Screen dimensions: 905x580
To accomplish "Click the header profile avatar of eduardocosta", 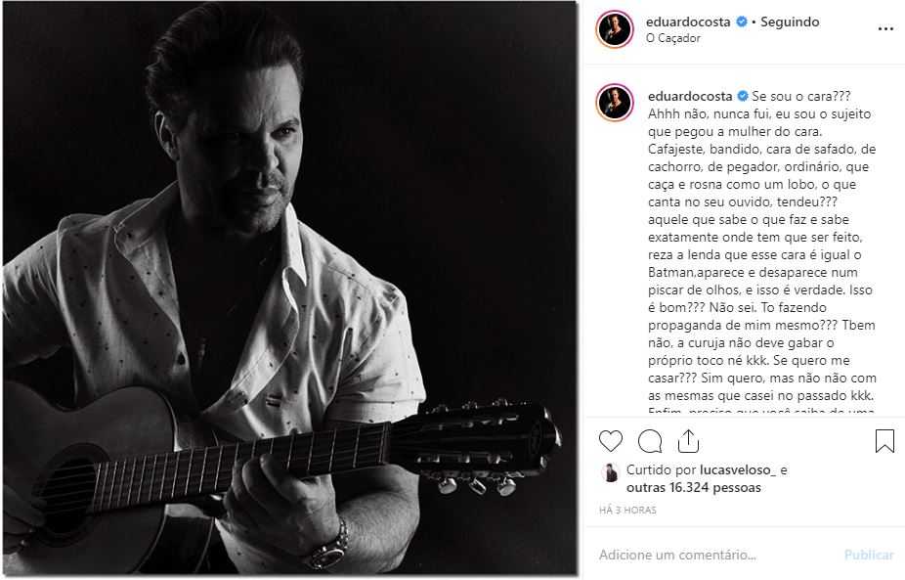I will (614, 29).
